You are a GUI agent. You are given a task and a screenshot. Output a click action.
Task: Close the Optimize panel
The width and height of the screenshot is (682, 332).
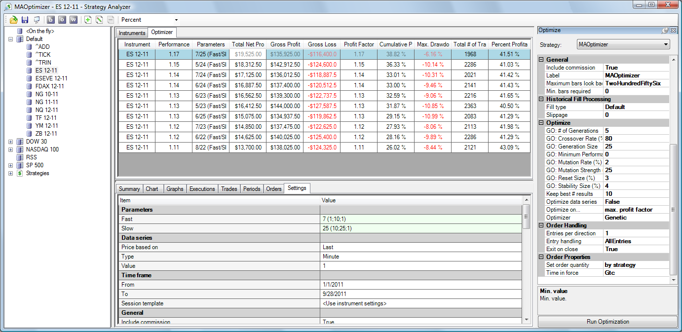(673, 31)
